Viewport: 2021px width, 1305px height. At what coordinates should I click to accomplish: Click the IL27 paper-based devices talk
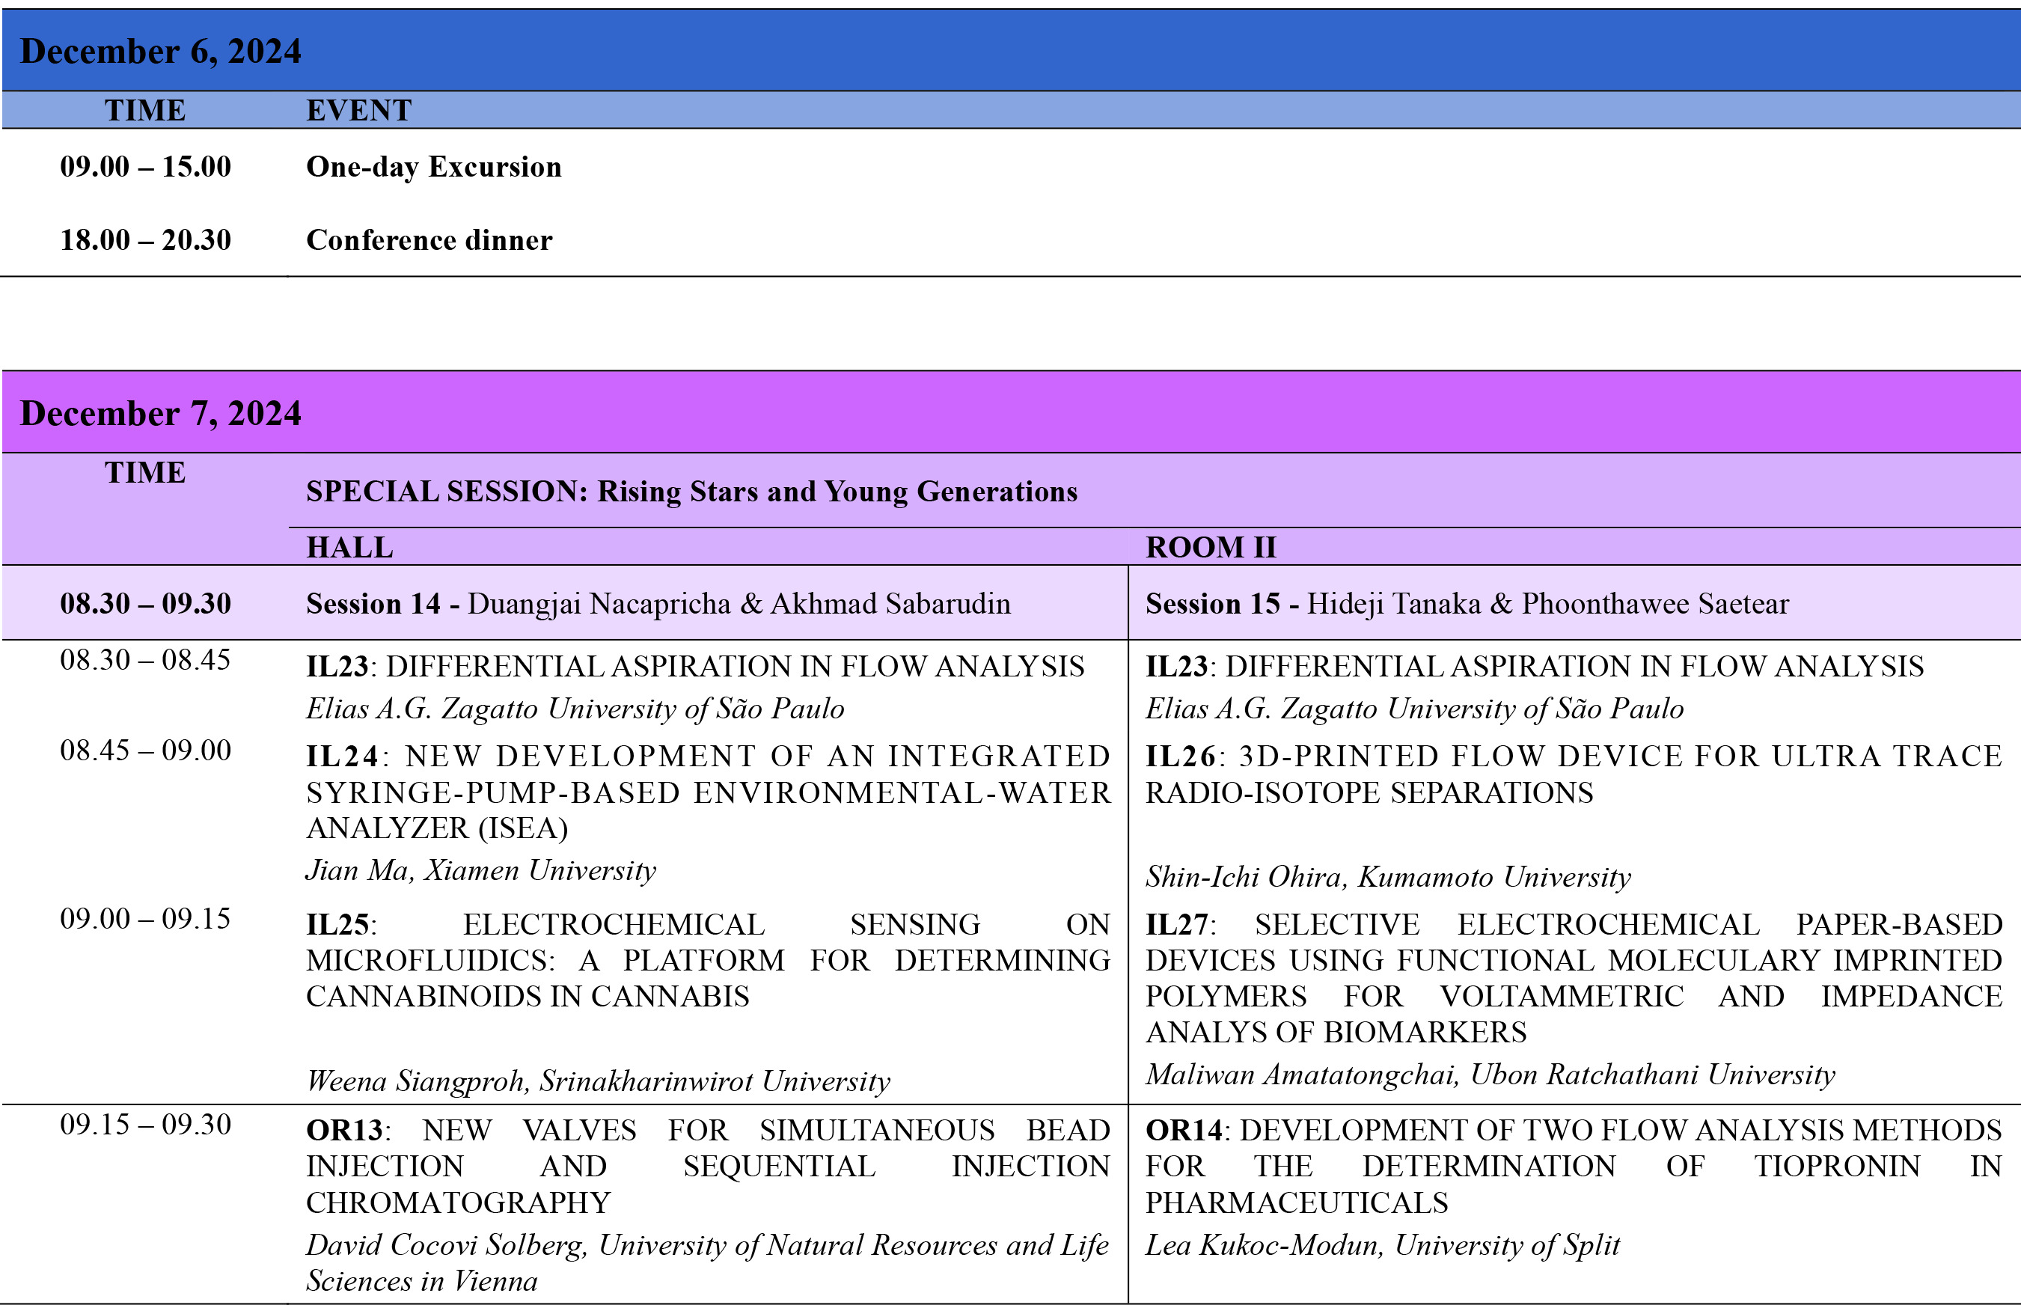point(1573,977)
